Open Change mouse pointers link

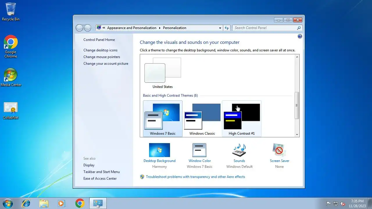(102, 57)
